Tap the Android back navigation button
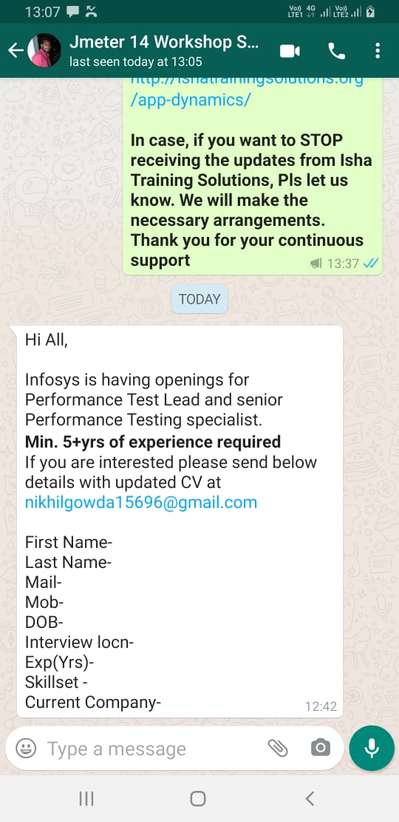 pyautogui.click(x=310, y=799)
